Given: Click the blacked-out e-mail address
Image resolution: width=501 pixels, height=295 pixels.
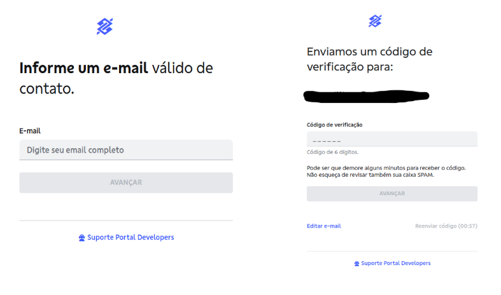Looking at the screenshot, I should point(366,96).
